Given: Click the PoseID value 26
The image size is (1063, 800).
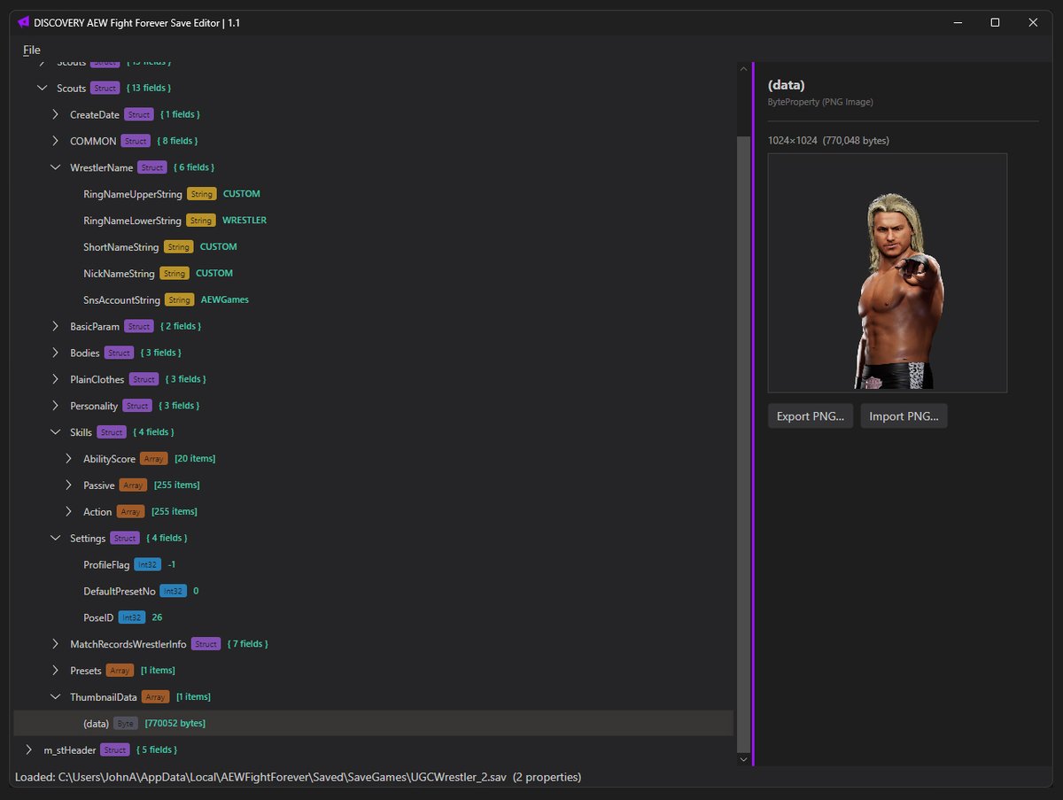Looking at the screenshot, I should (157, 617).
